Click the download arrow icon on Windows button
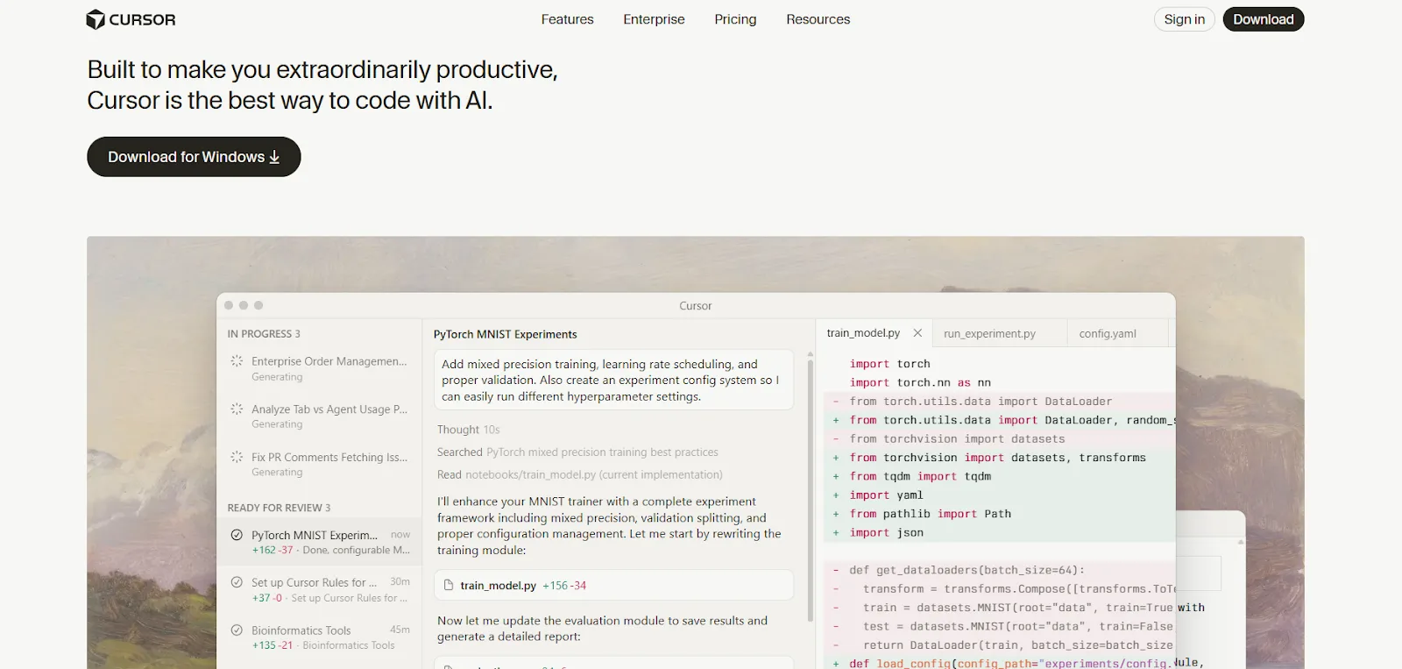 pyautogui.click(x=274, y=157)
